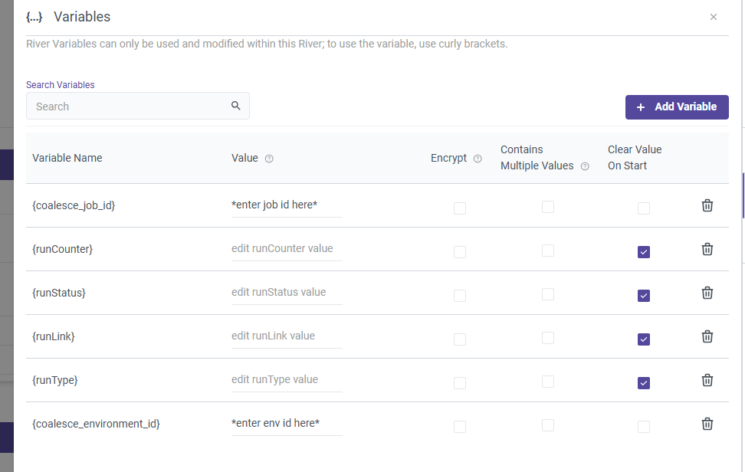Toggle Clear Value On Start for runType
This screenshot has height=472, width=745.
click(644, 383)
